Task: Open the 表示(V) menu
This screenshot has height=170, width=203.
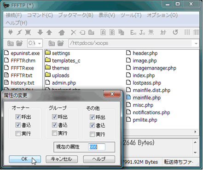Action: click(x=107, y=15)
